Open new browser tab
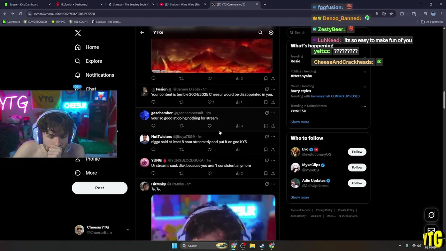 pos(265,5)
